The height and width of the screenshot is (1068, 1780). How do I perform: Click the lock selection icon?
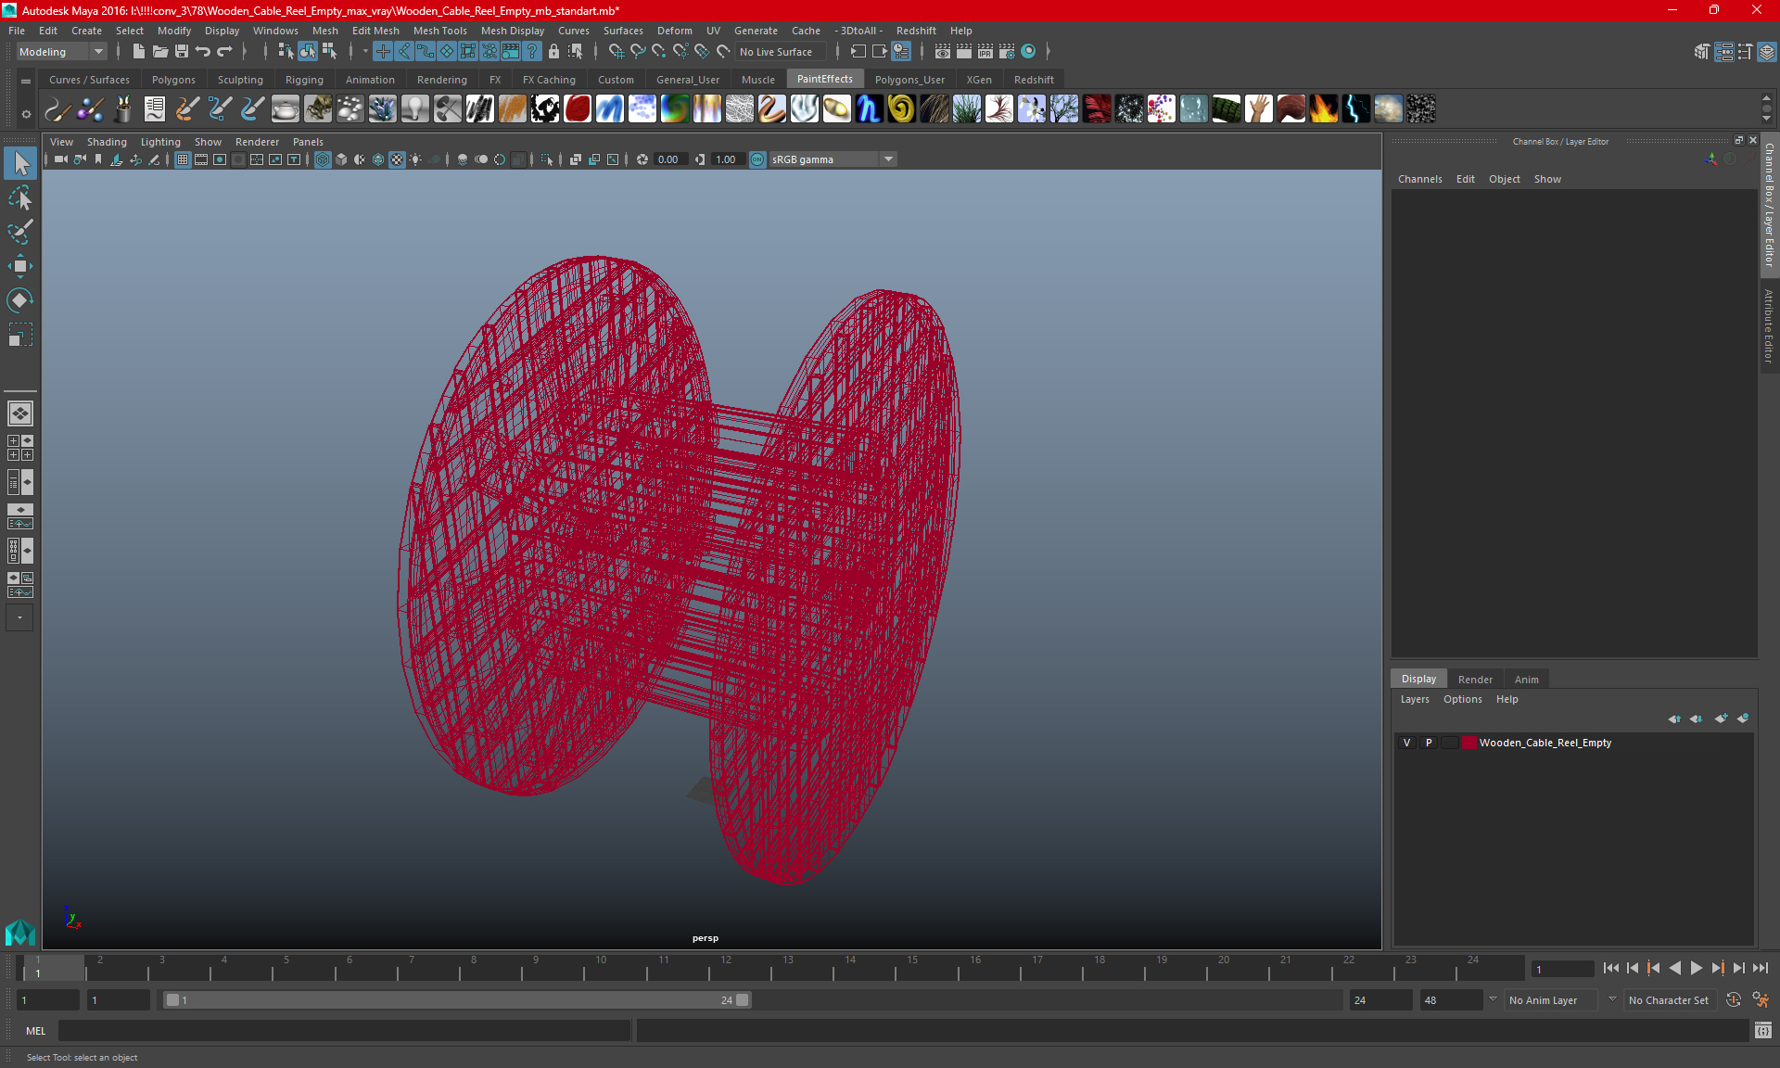pos(554,52)
